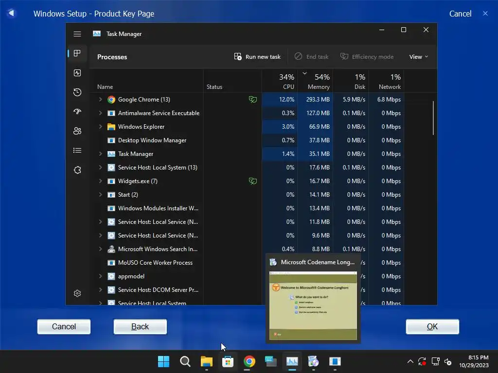Screen dimensions: 498x373
Task: Switch to Longhorn setup taskbar icon
Action: point(314,361)
